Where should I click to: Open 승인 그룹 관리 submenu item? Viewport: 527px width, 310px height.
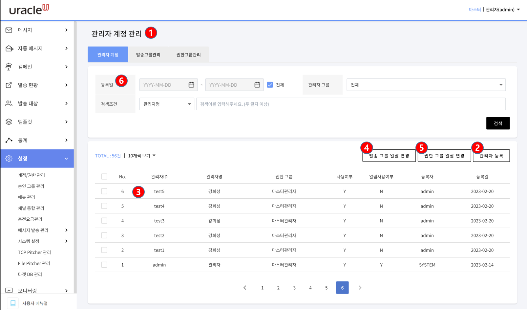(31, 186)
